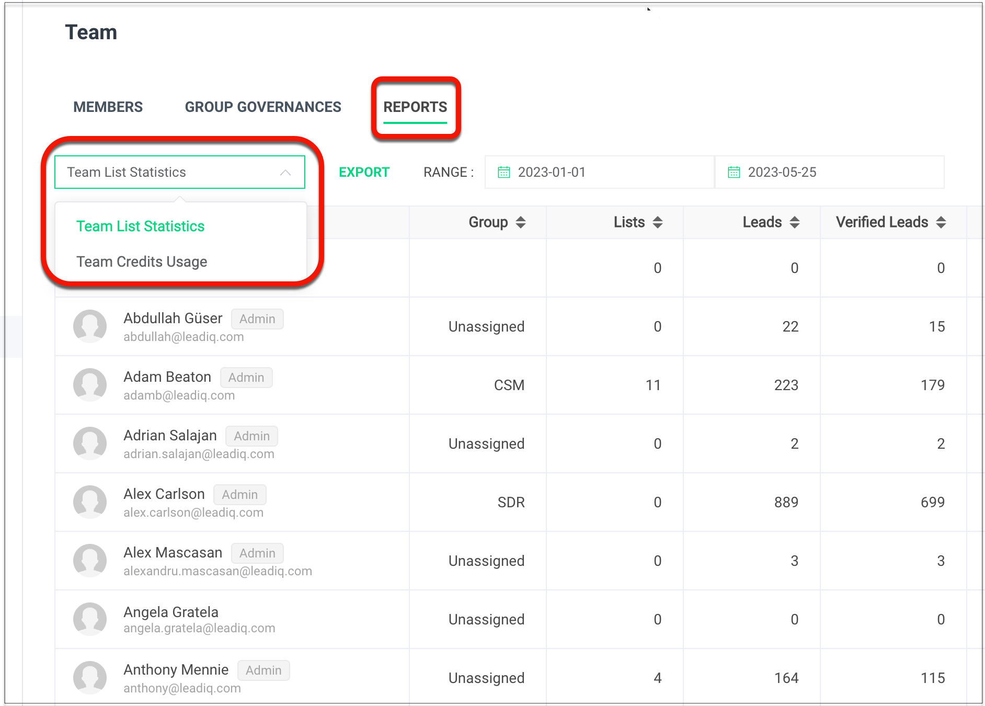Click the start date calendar icon
Viewport: 985px width, 706px height.
(503, 172)
